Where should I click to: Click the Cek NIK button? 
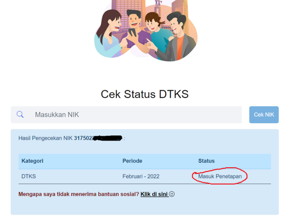coord(264,115)
